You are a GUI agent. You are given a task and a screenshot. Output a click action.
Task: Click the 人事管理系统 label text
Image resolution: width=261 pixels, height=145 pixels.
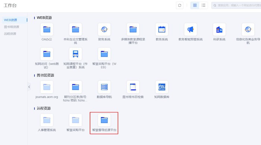[47, 130]
